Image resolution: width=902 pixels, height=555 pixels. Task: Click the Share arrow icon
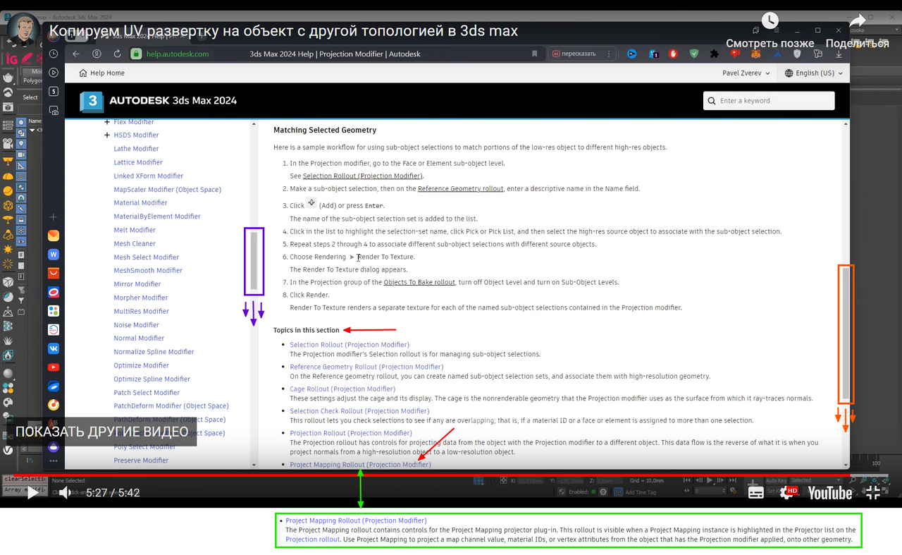(x=858, y=21)
